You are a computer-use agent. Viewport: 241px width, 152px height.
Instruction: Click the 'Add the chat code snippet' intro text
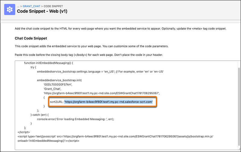(120, 29)
